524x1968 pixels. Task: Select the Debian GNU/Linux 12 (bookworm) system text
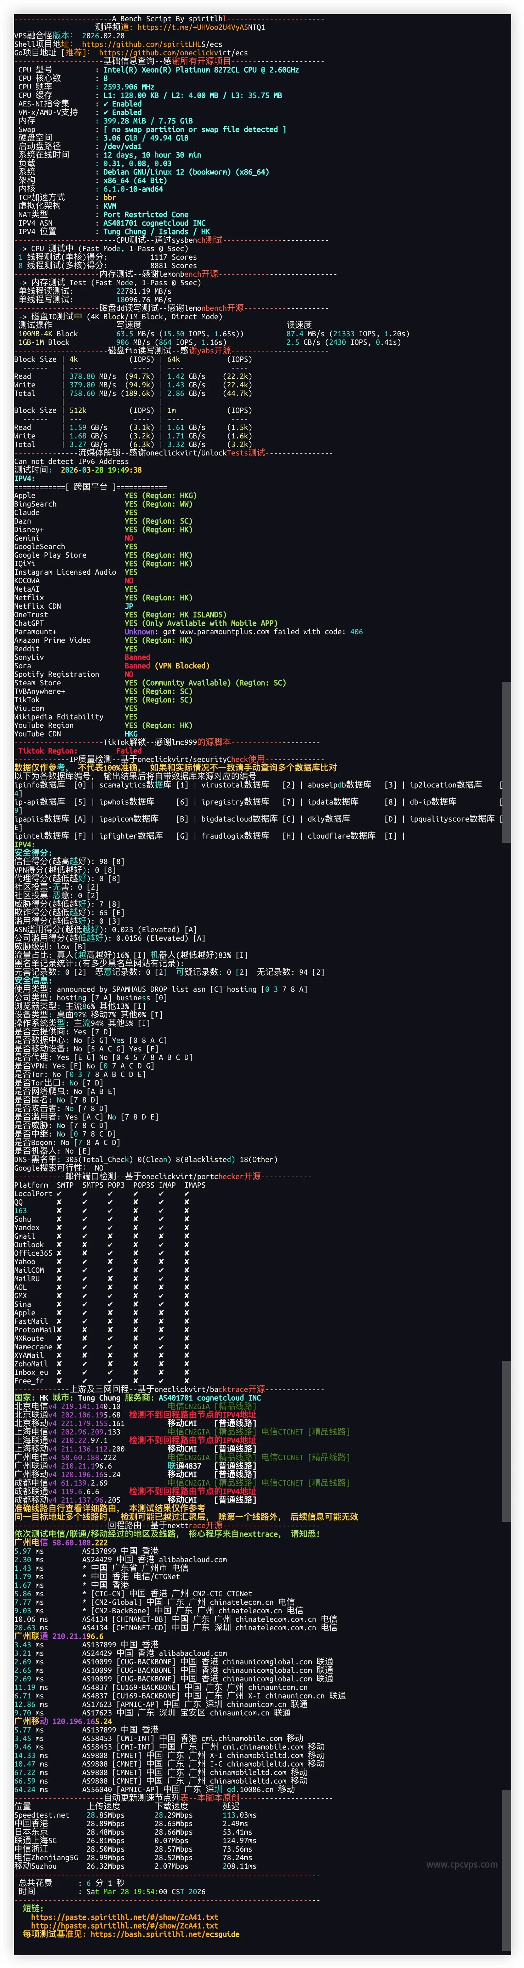tap(186, 172)
